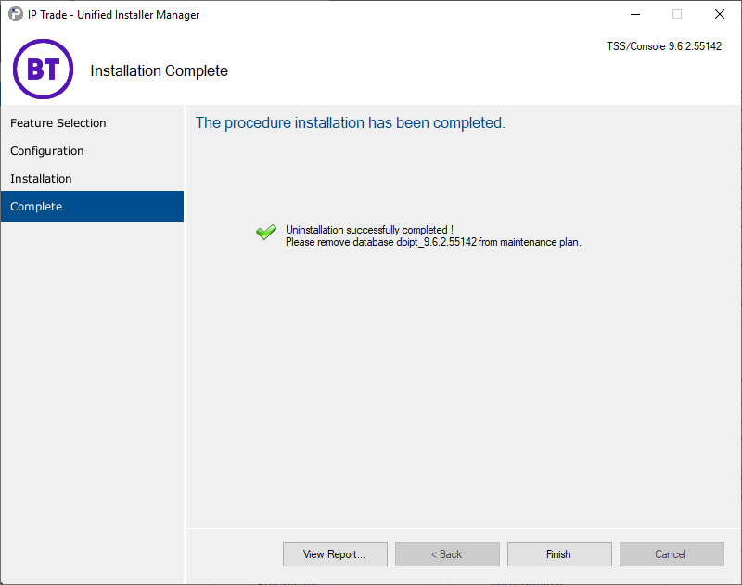Click the Finish button
Screen dimensions: 742x585
coord(559,554)
